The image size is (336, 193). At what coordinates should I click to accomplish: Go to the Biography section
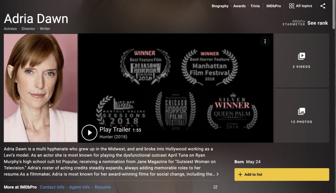pyautogui.click(x=220, y=6)
